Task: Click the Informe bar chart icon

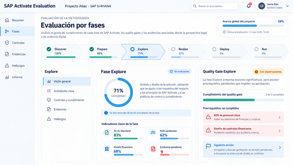Action: [7, 77]
